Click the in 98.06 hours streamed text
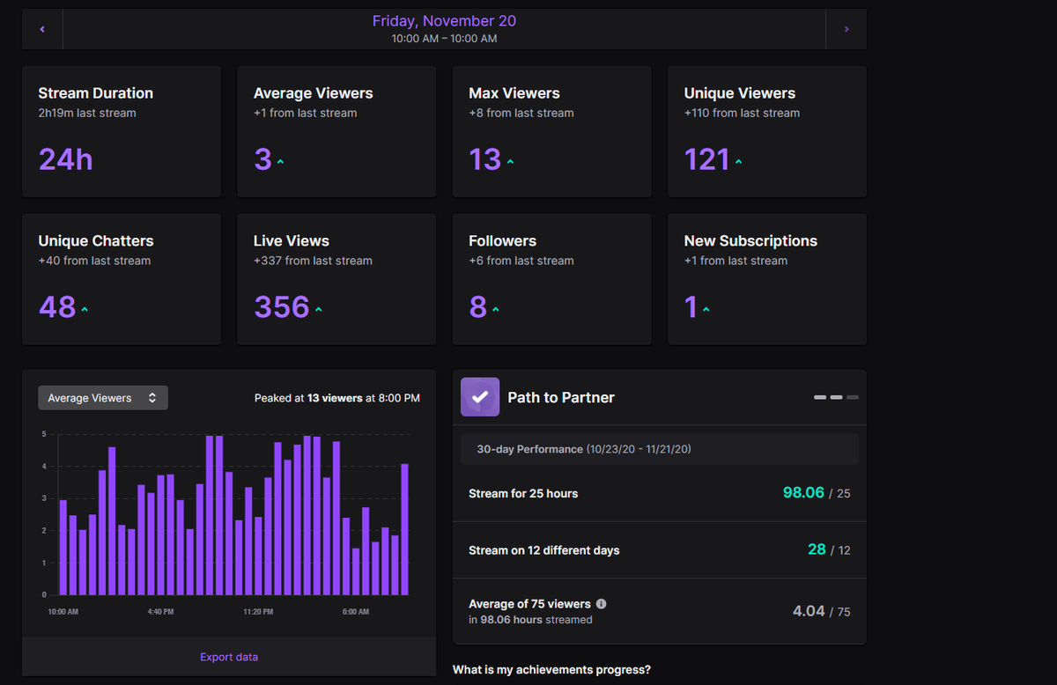The width and height of the screenshot is (1057, 685). (530, 620)
